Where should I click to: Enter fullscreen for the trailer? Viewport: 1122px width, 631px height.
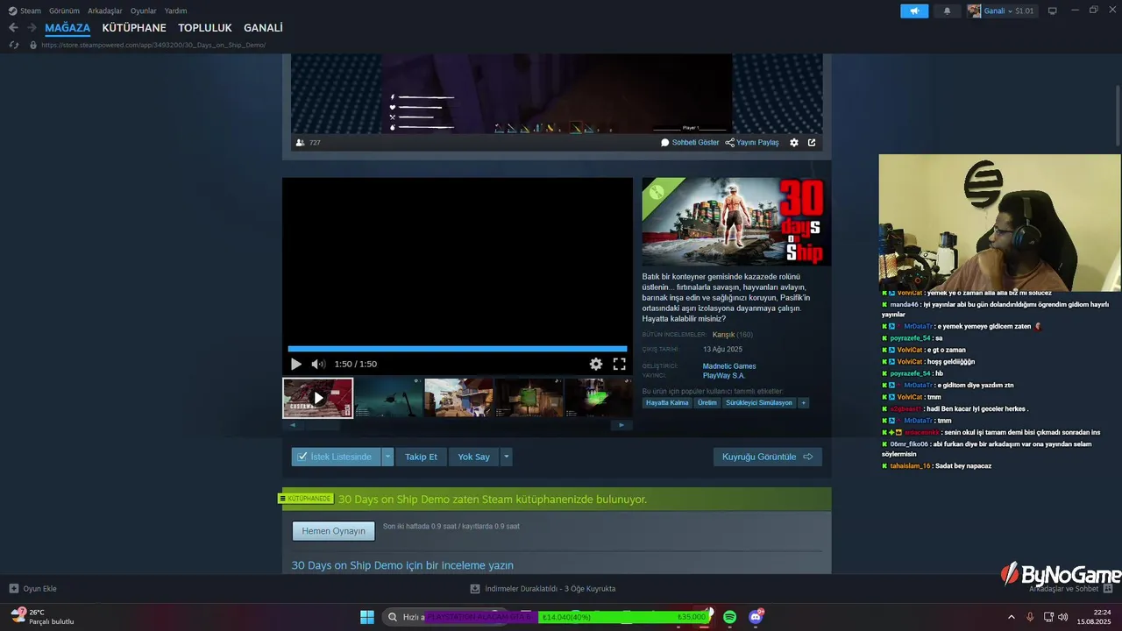pyautogui.click(x=619, y=364)
